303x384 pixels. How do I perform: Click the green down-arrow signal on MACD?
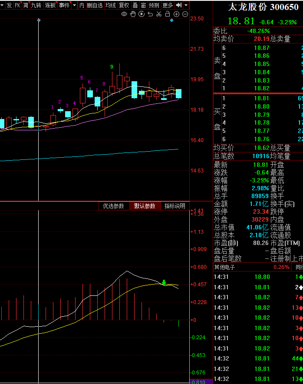[164, 282]
